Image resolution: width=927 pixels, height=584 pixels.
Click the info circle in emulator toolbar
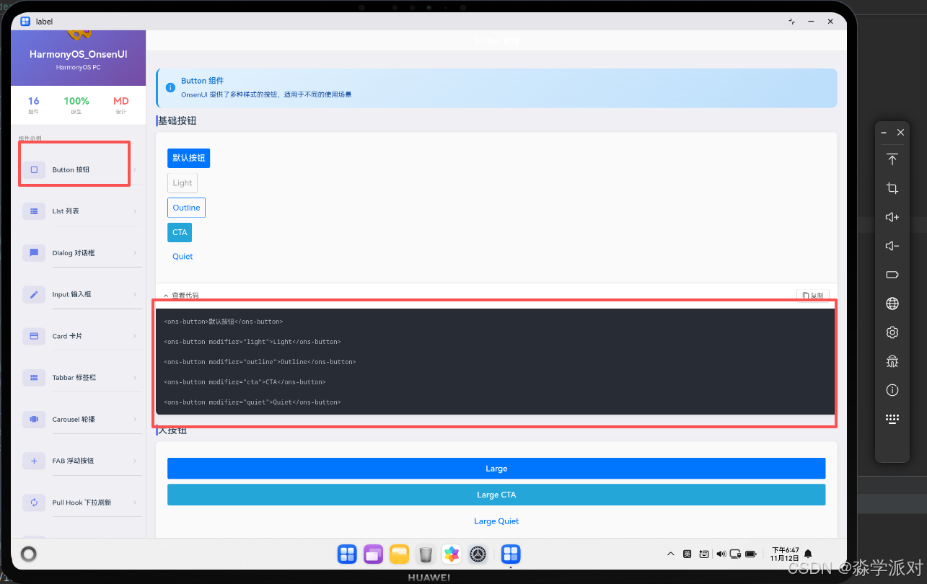[x=892, y=390]
